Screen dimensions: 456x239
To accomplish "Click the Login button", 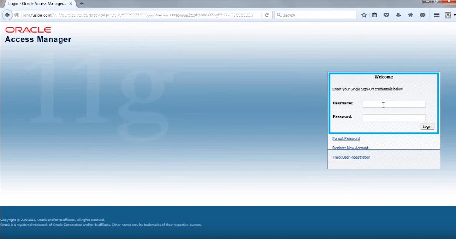I will [427, 126].
